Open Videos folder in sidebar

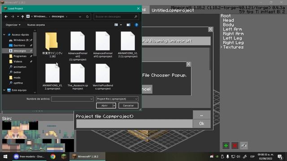pyautogui.click(x=18, y=62)
